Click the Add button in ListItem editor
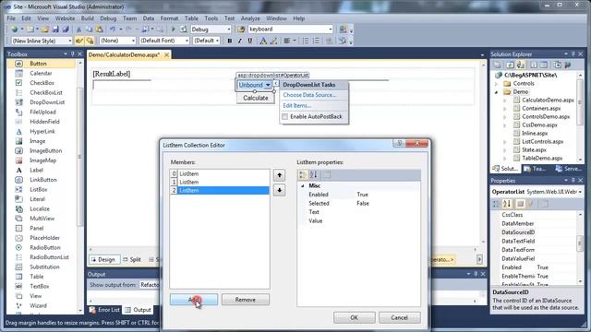The height and width of the screenshot is (332, 591). (194, 300)
